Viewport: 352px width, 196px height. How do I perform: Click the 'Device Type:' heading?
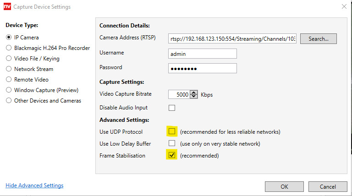[22, 25]
